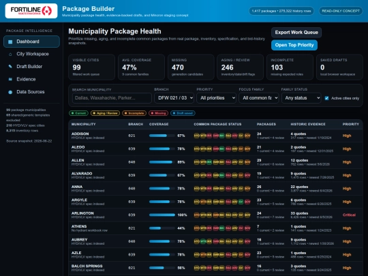Switch to Draft Builder in the sidebar
This screenshot has height=276, width=368.
click(x=31, y=67)
